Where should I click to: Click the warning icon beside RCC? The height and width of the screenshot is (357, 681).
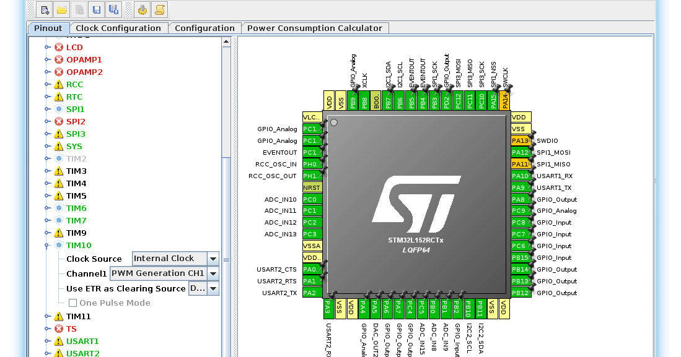59,84
